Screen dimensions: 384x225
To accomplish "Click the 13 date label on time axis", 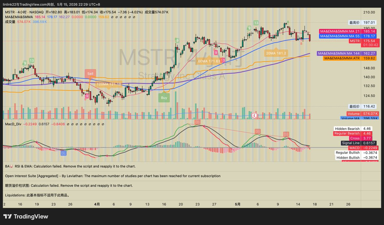I will 148,204.
